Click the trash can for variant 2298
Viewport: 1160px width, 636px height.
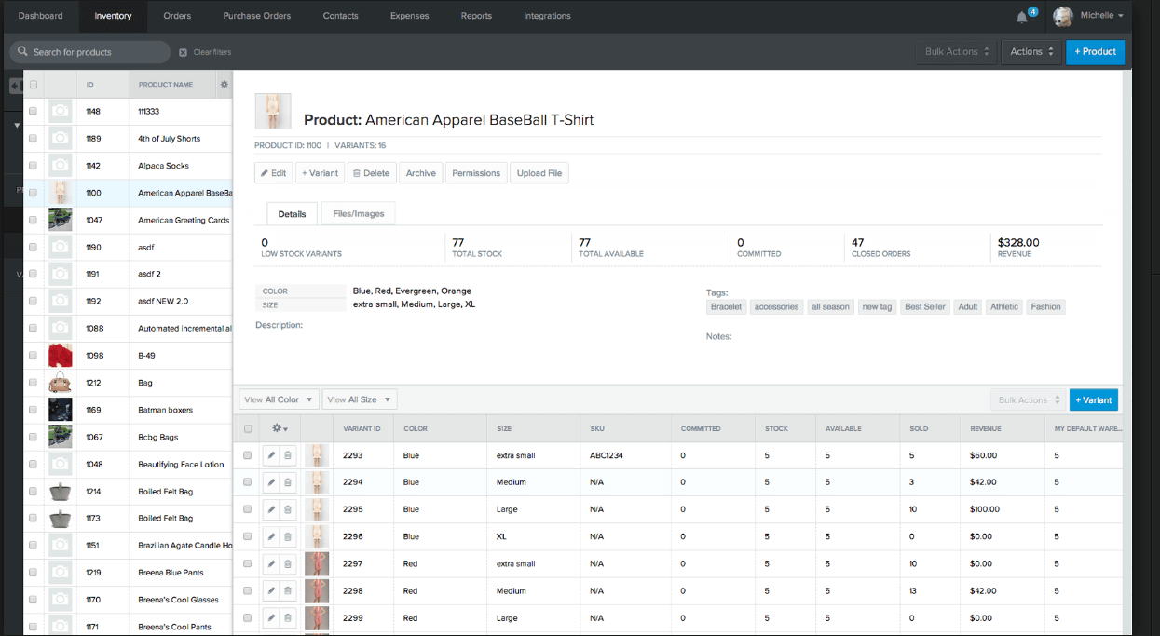click(288, 590)
